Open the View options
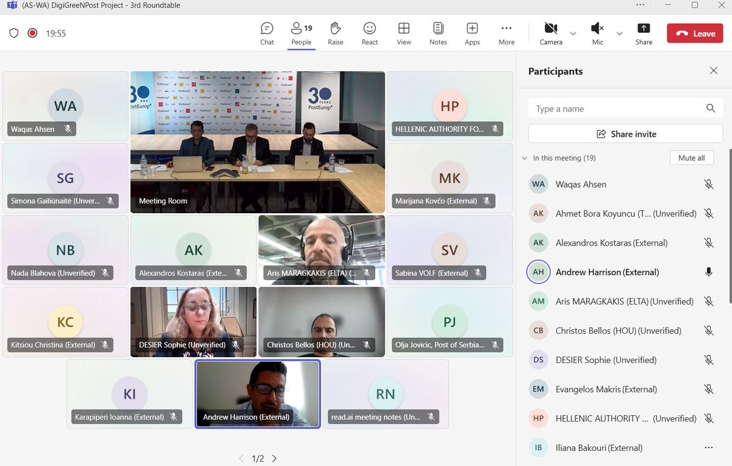 tap(404, 33)
